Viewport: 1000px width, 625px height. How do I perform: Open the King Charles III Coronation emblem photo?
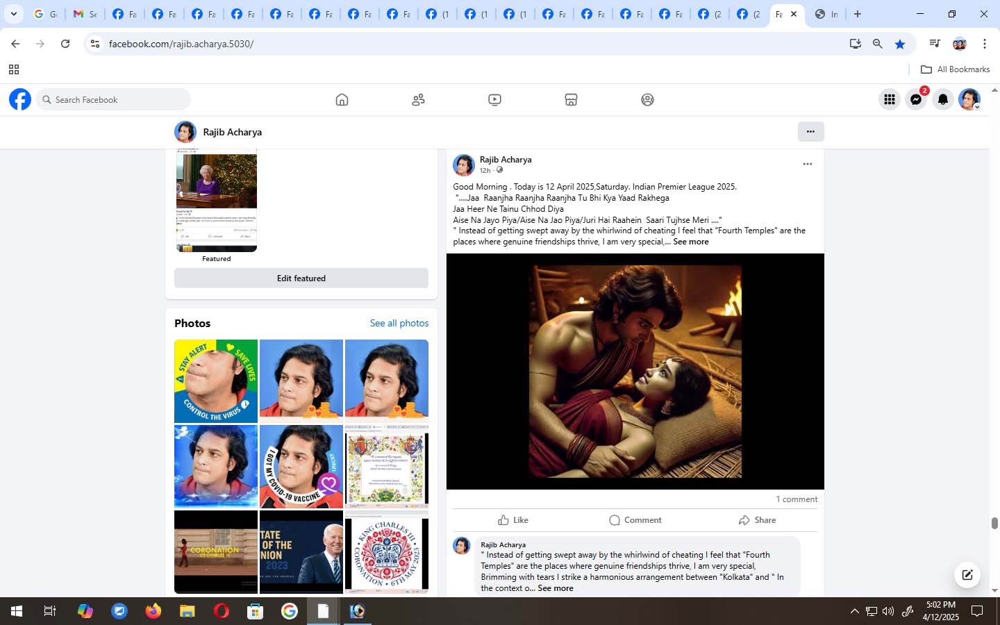point(387,552)
